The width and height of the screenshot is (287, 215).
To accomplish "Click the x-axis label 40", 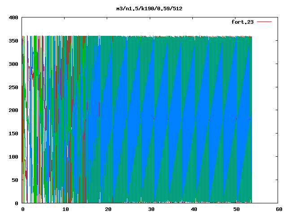I will pyautogui.click(x=194, y=209).
